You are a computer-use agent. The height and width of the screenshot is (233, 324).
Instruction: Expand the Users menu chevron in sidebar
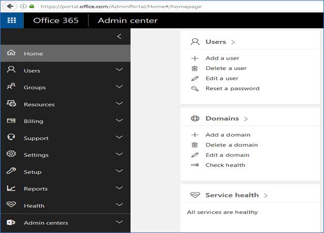tap(119, 69)
